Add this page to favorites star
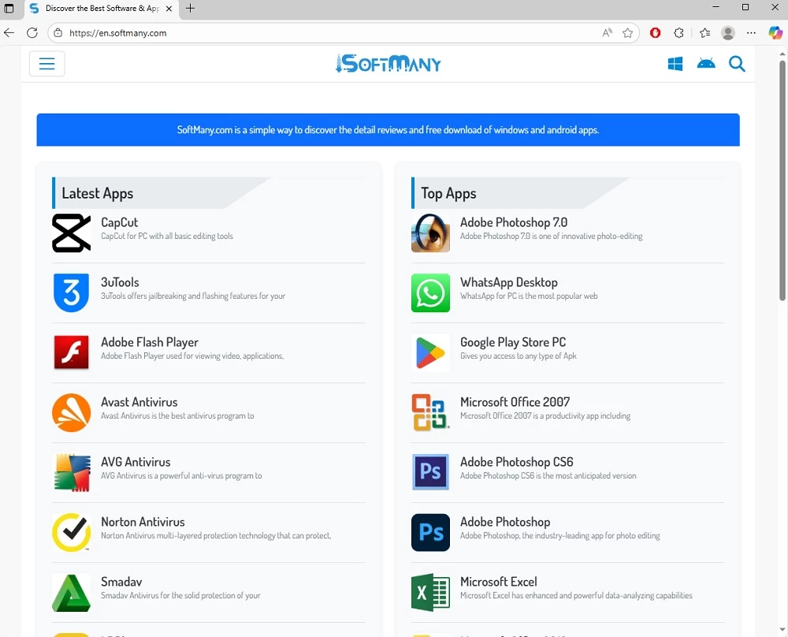788x637 pixels. [627, 33]
